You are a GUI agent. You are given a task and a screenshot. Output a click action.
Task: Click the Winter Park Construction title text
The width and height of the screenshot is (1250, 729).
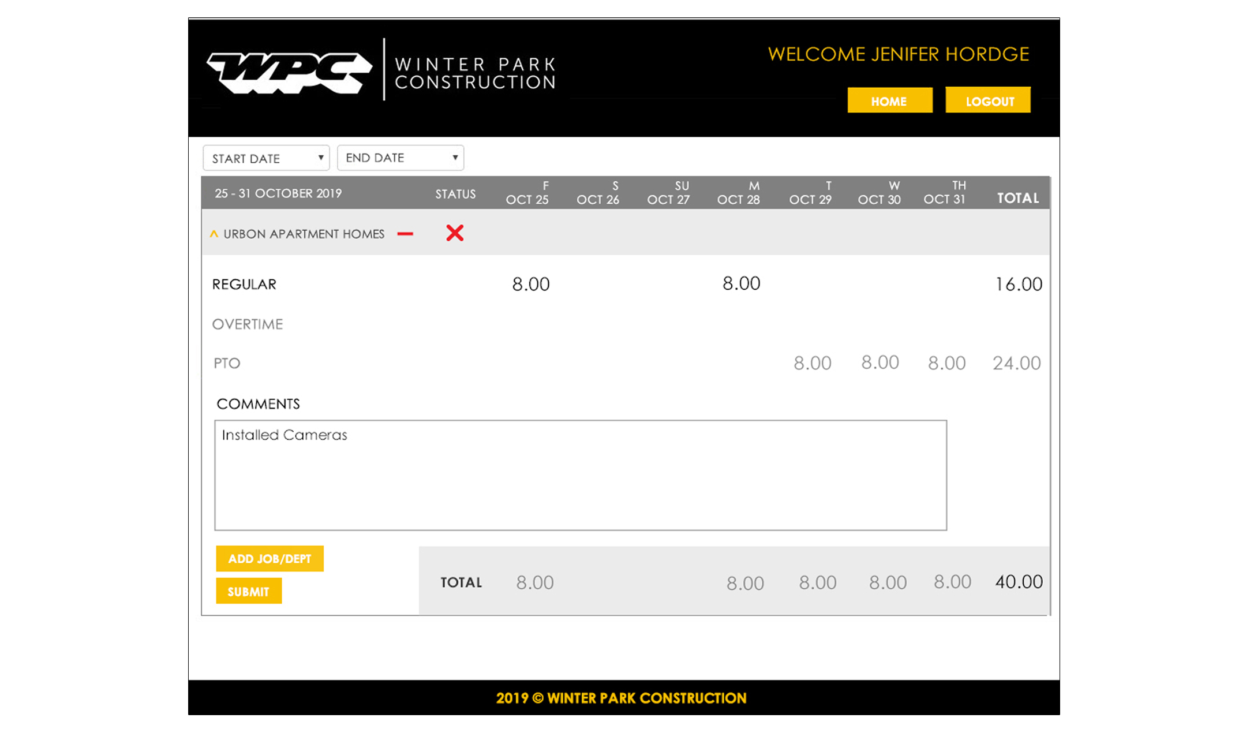tap(475, 73)
